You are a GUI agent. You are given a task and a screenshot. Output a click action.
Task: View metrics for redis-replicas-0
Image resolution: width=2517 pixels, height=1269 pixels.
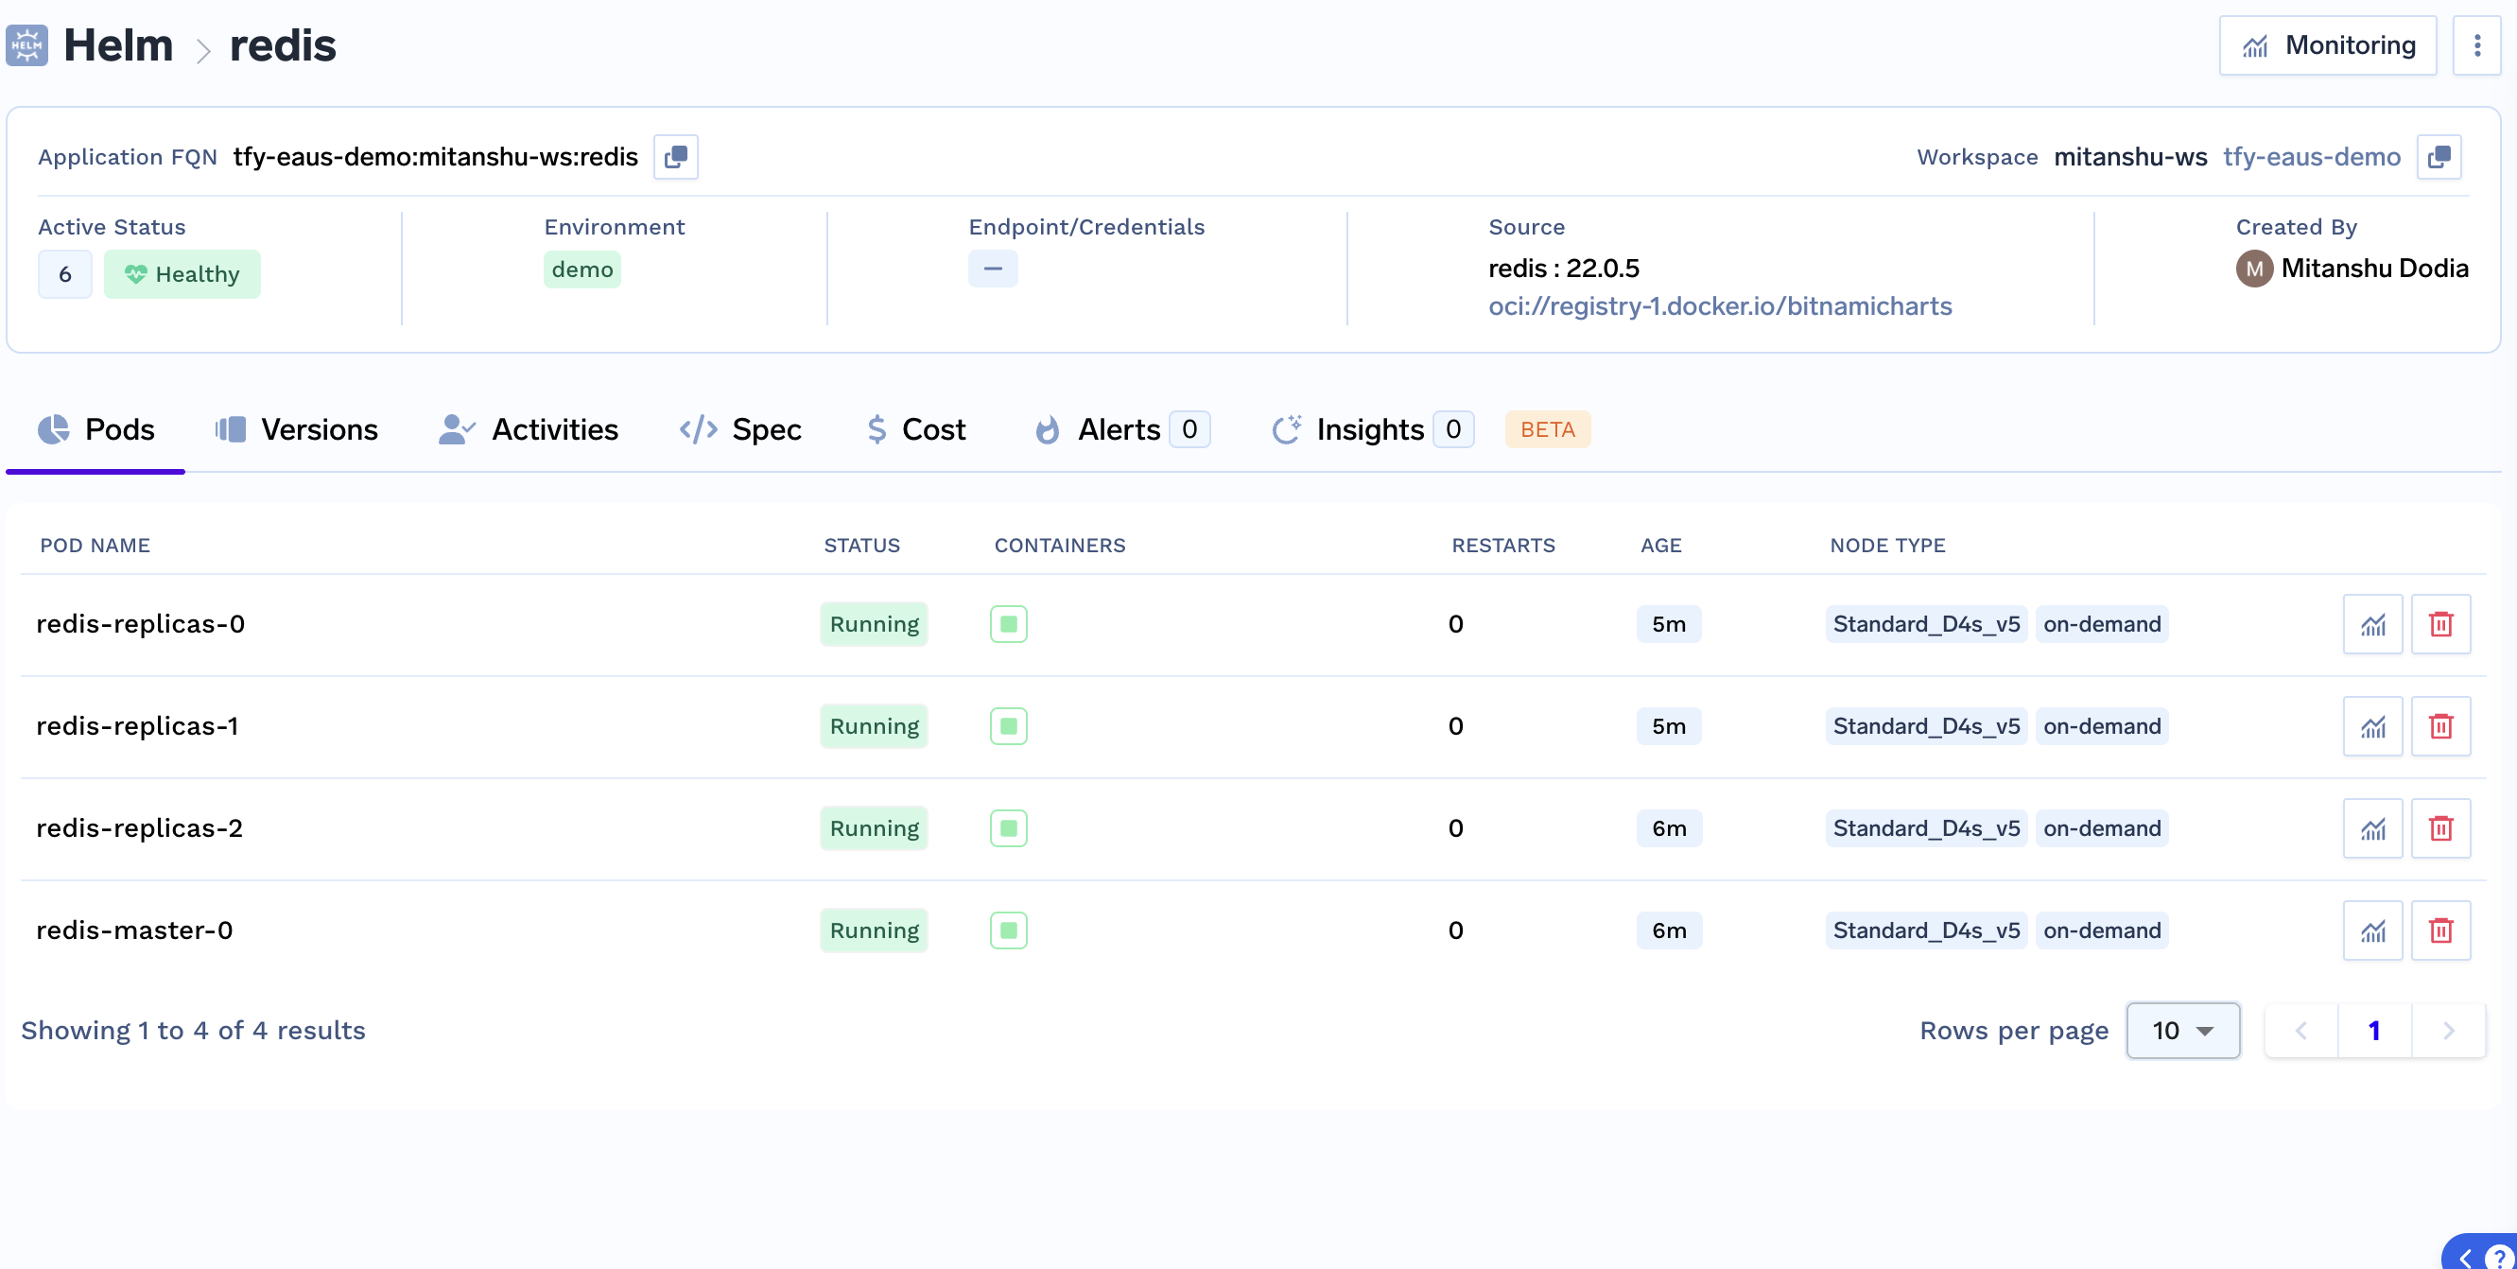[2372, 624]
